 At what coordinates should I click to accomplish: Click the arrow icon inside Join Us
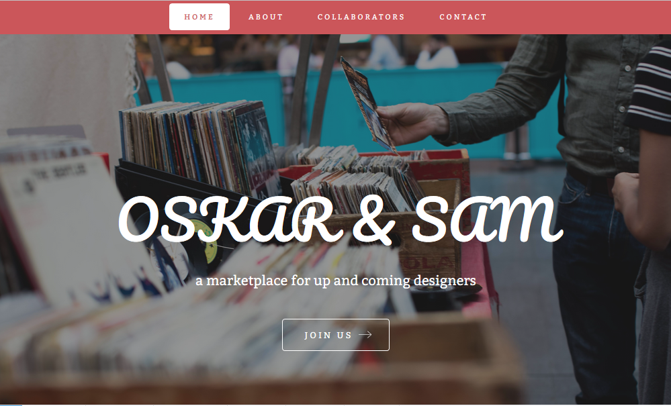(x=365, y=335)
